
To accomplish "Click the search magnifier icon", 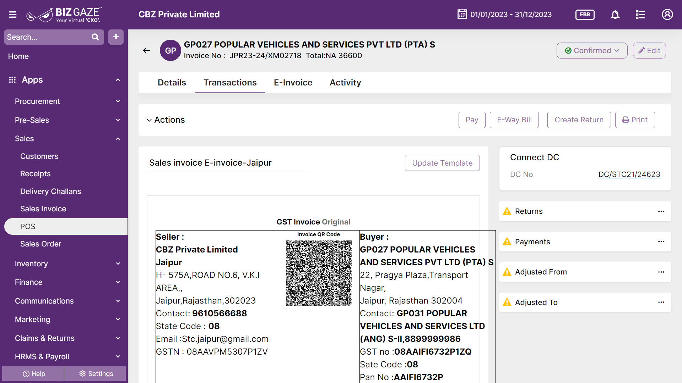I will pos(95,37).
